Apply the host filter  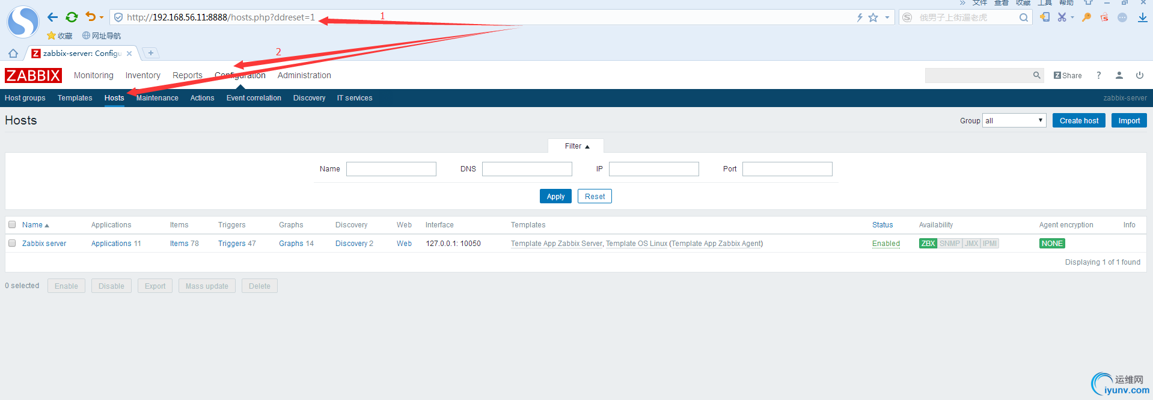pos(555,196)
